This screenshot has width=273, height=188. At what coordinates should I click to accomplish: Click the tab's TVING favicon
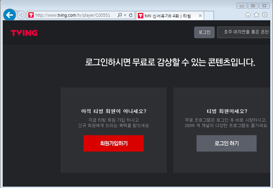coord(141,16)
